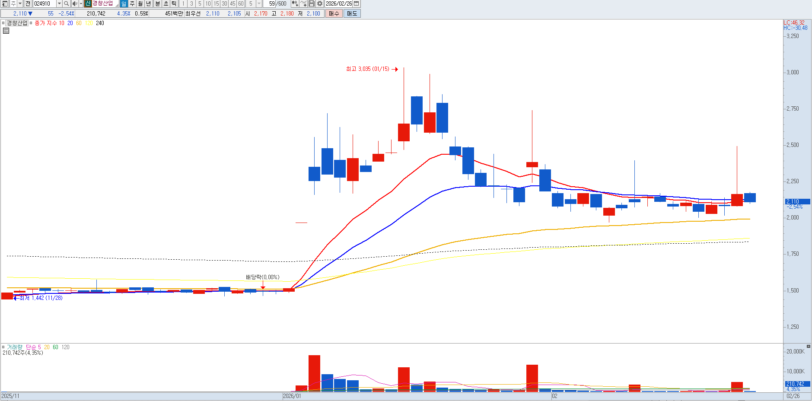The image size is (812, 401).
Task: Toggle the 경창산업 price series marker box
Action: 3,23
